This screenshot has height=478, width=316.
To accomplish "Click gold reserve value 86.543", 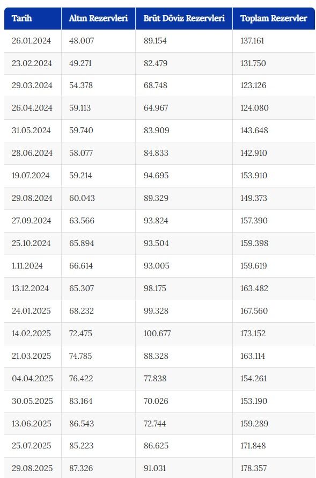I will (x=82, y=424).
